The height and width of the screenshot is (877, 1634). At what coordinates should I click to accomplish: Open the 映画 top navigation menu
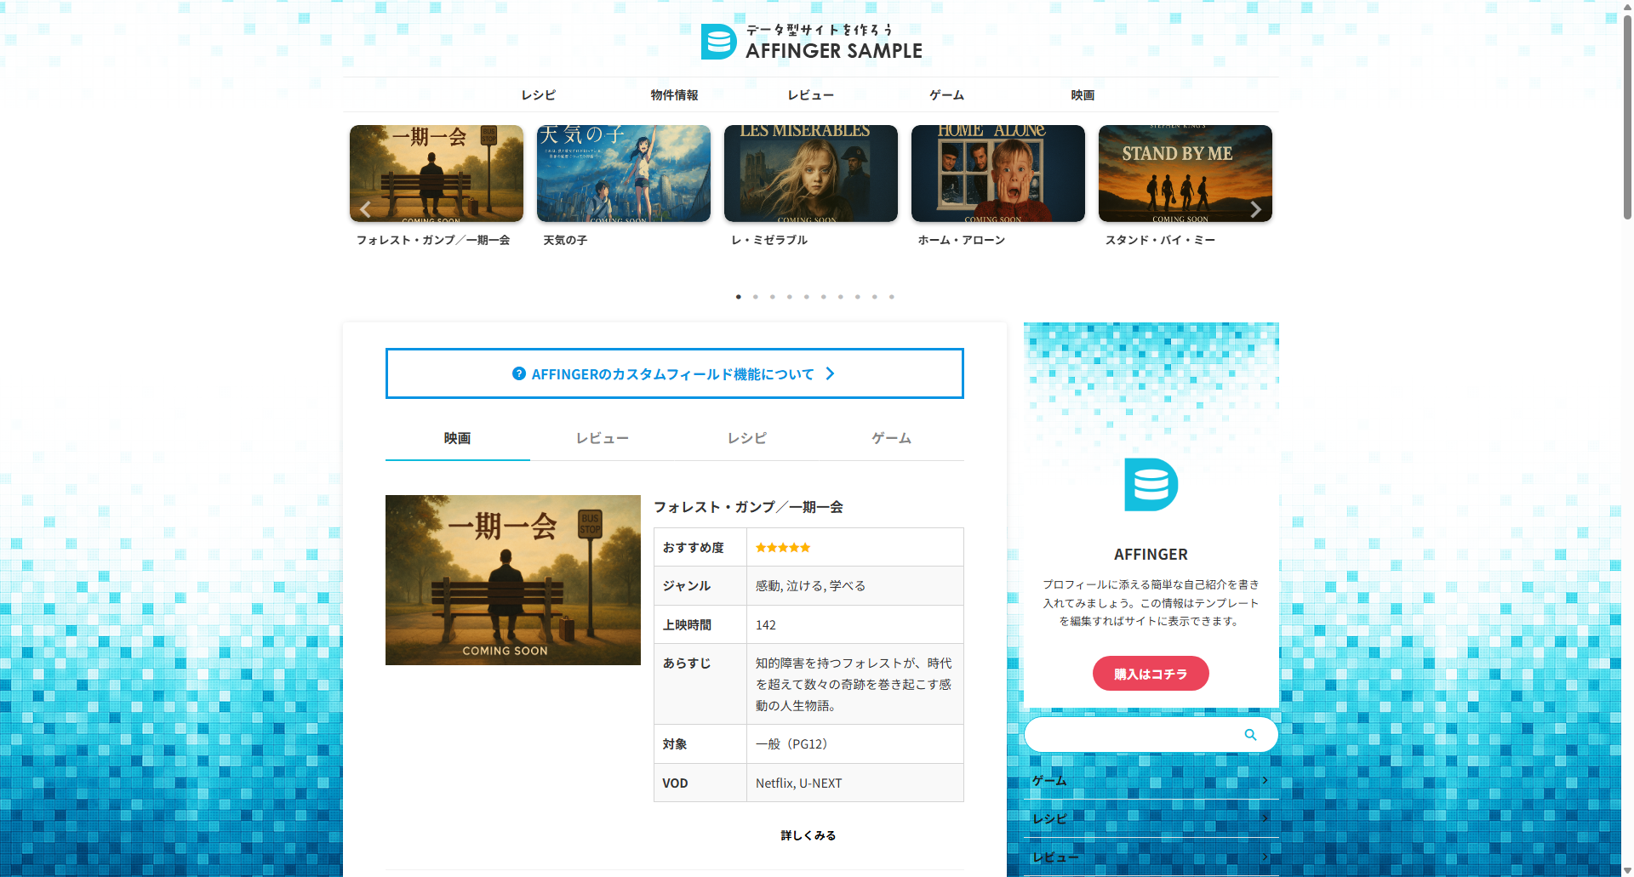(x=1083, y=95)
